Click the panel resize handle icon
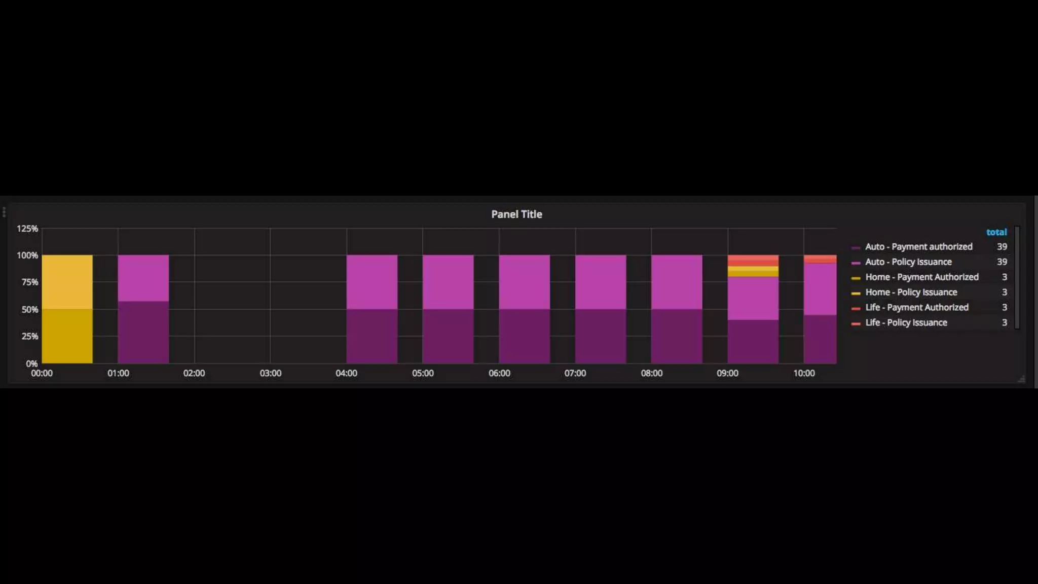The width and height of the screenshot is (1038, 584). (x=1021, y=379)
